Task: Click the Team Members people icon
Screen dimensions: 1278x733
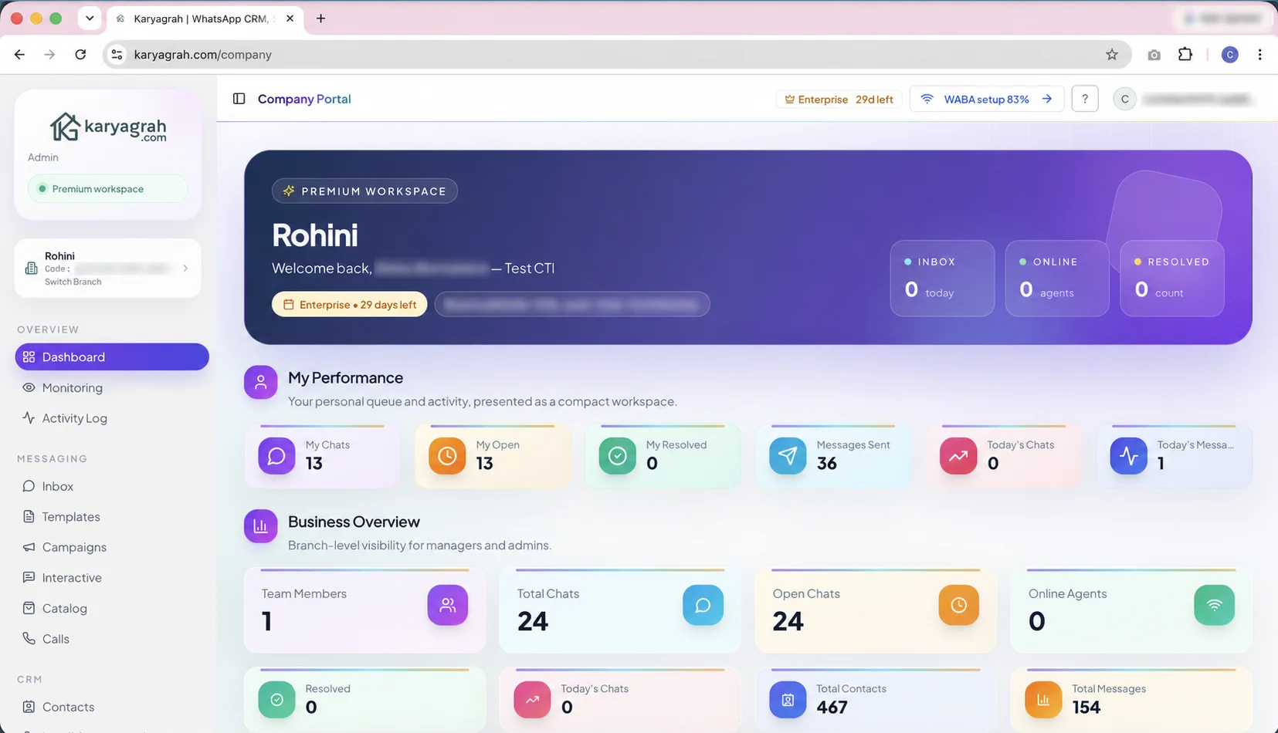Action: pos(448,605)
